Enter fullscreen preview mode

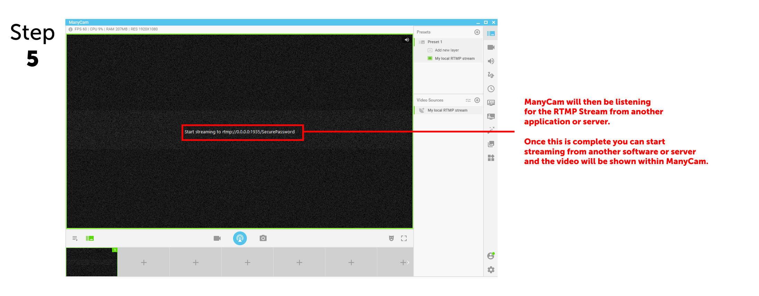click(404, 238)
